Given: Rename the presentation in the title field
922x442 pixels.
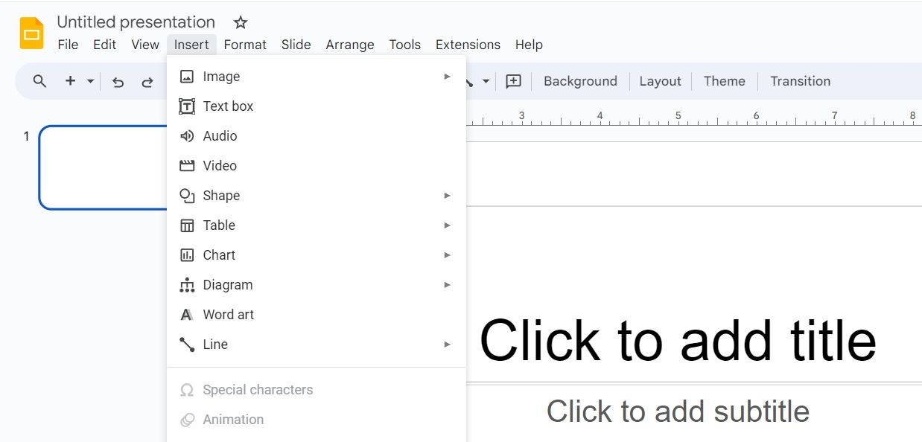Looking at the screenshot, I should click(136, 22).
